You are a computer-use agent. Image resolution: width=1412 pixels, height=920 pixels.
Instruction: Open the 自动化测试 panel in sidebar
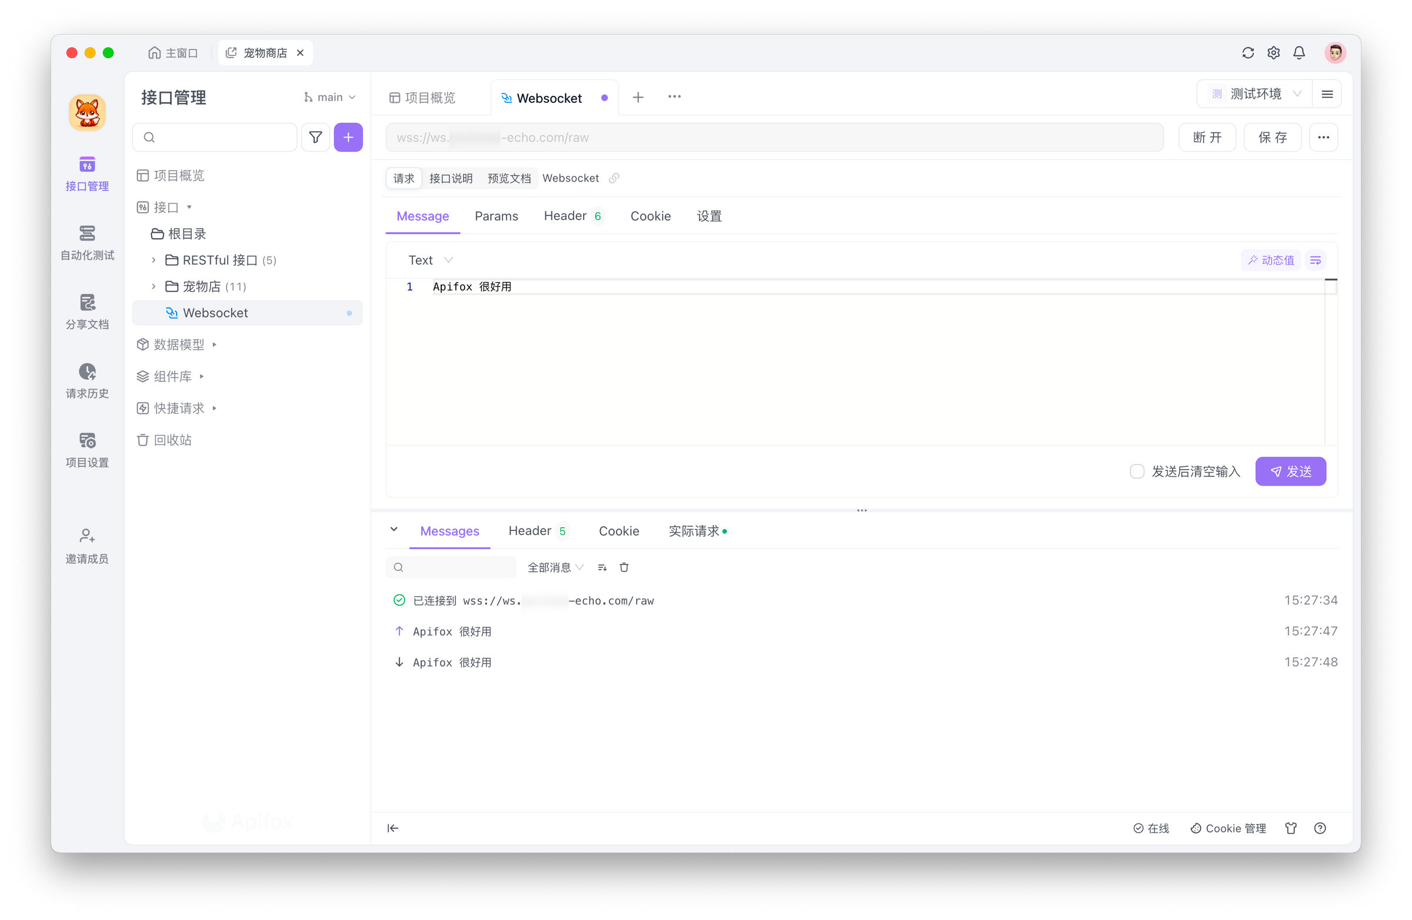(86, 243)
